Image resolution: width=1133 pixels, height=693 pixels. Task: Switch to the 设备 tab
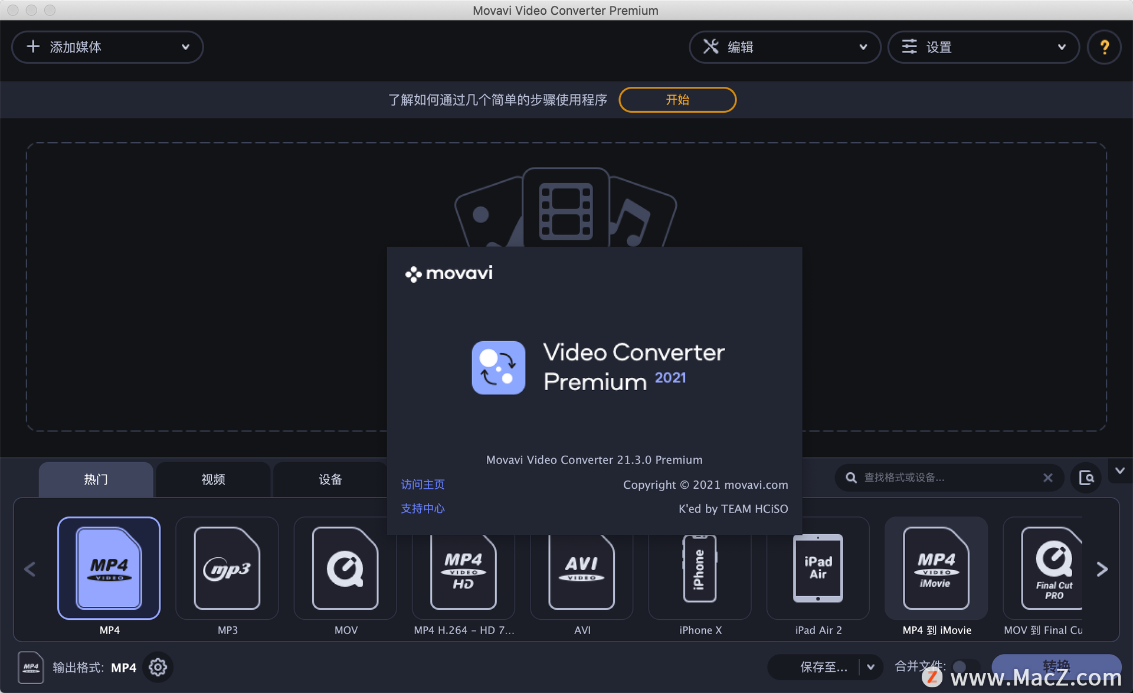coord(330,479)
